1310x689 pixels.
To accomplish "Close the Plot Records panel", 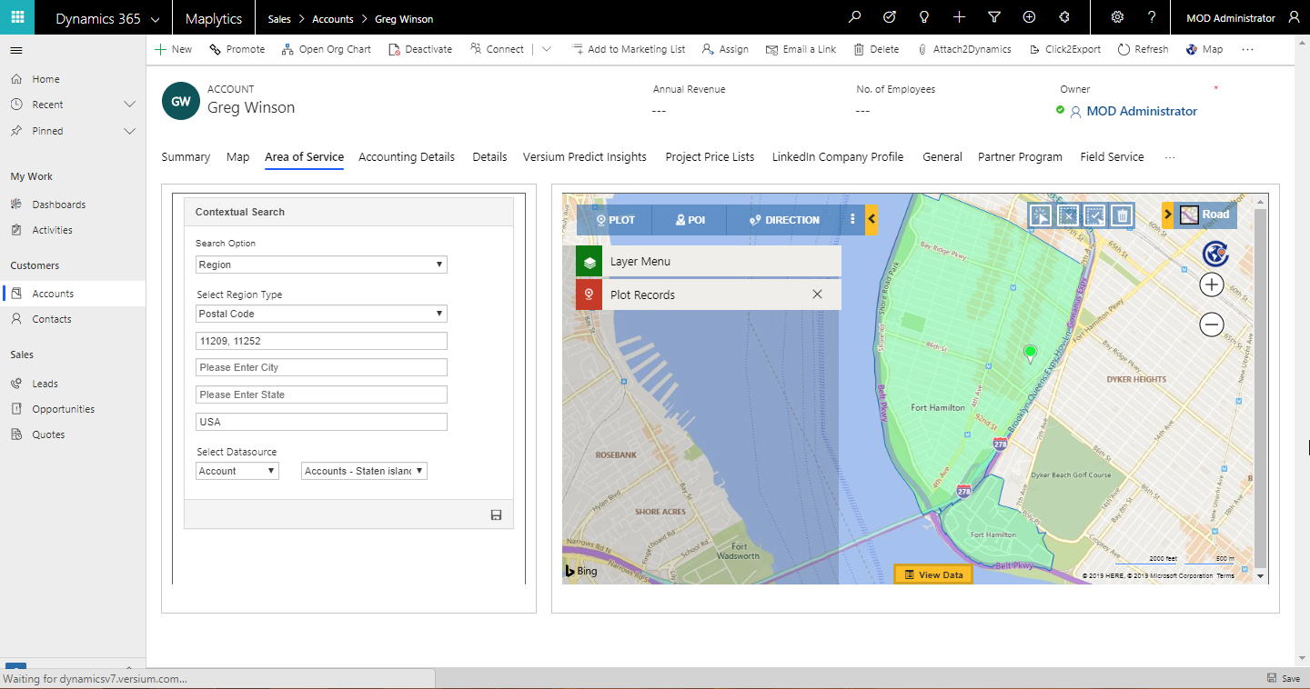I will click(817, 295).
